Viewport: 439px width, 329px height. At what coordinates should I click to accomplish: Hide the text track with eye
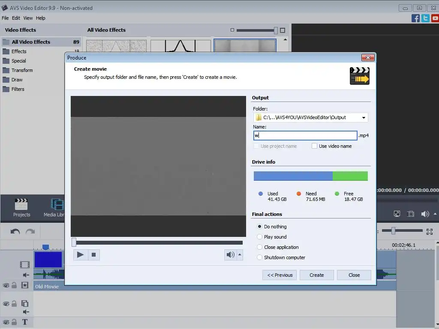6,322
